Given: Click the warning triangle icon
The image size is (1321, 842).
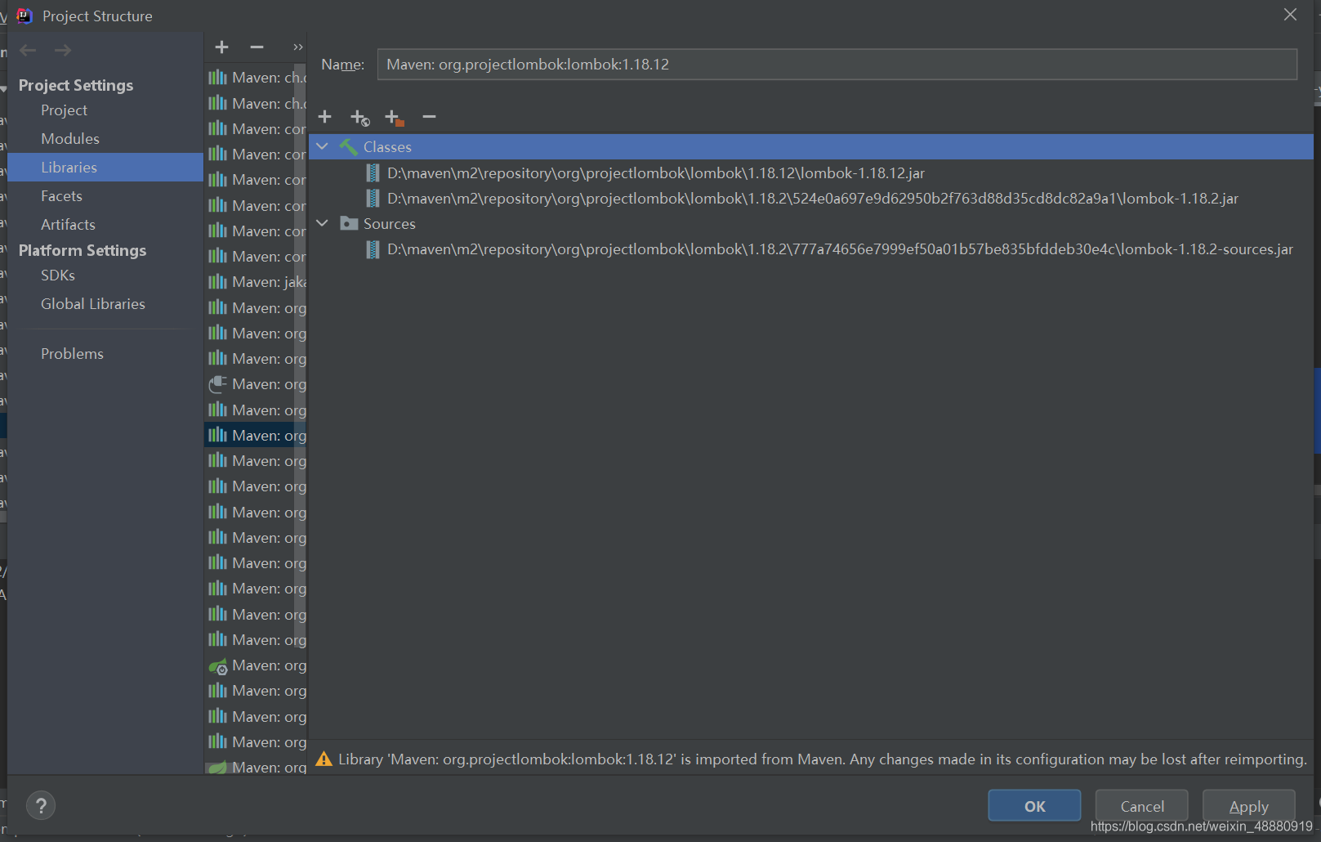Looking at the screenshot, I should click(x=324, y=759).
